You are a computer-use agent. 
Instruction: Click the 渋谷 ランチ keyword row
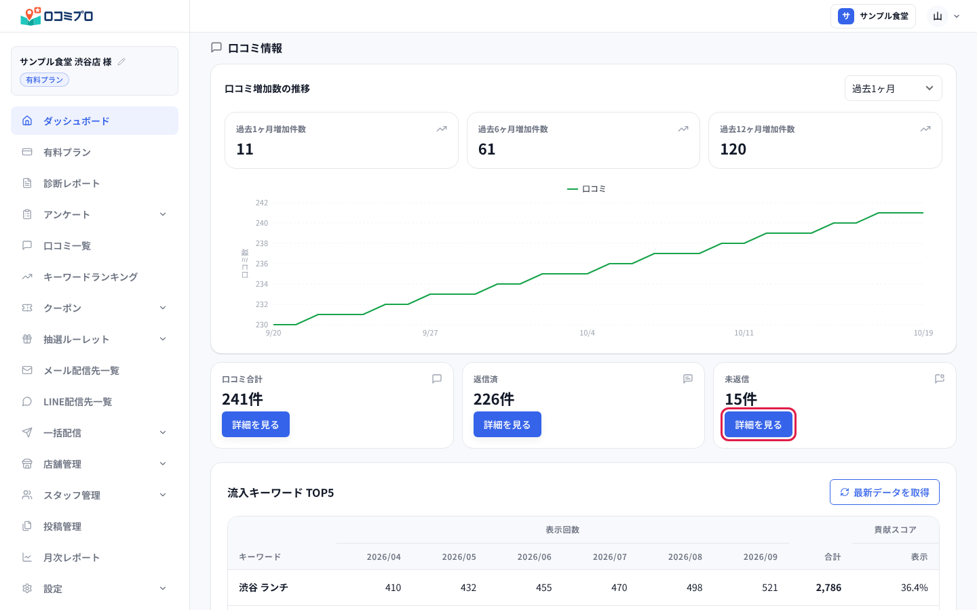pyautogui.click(x=583, y=588)
